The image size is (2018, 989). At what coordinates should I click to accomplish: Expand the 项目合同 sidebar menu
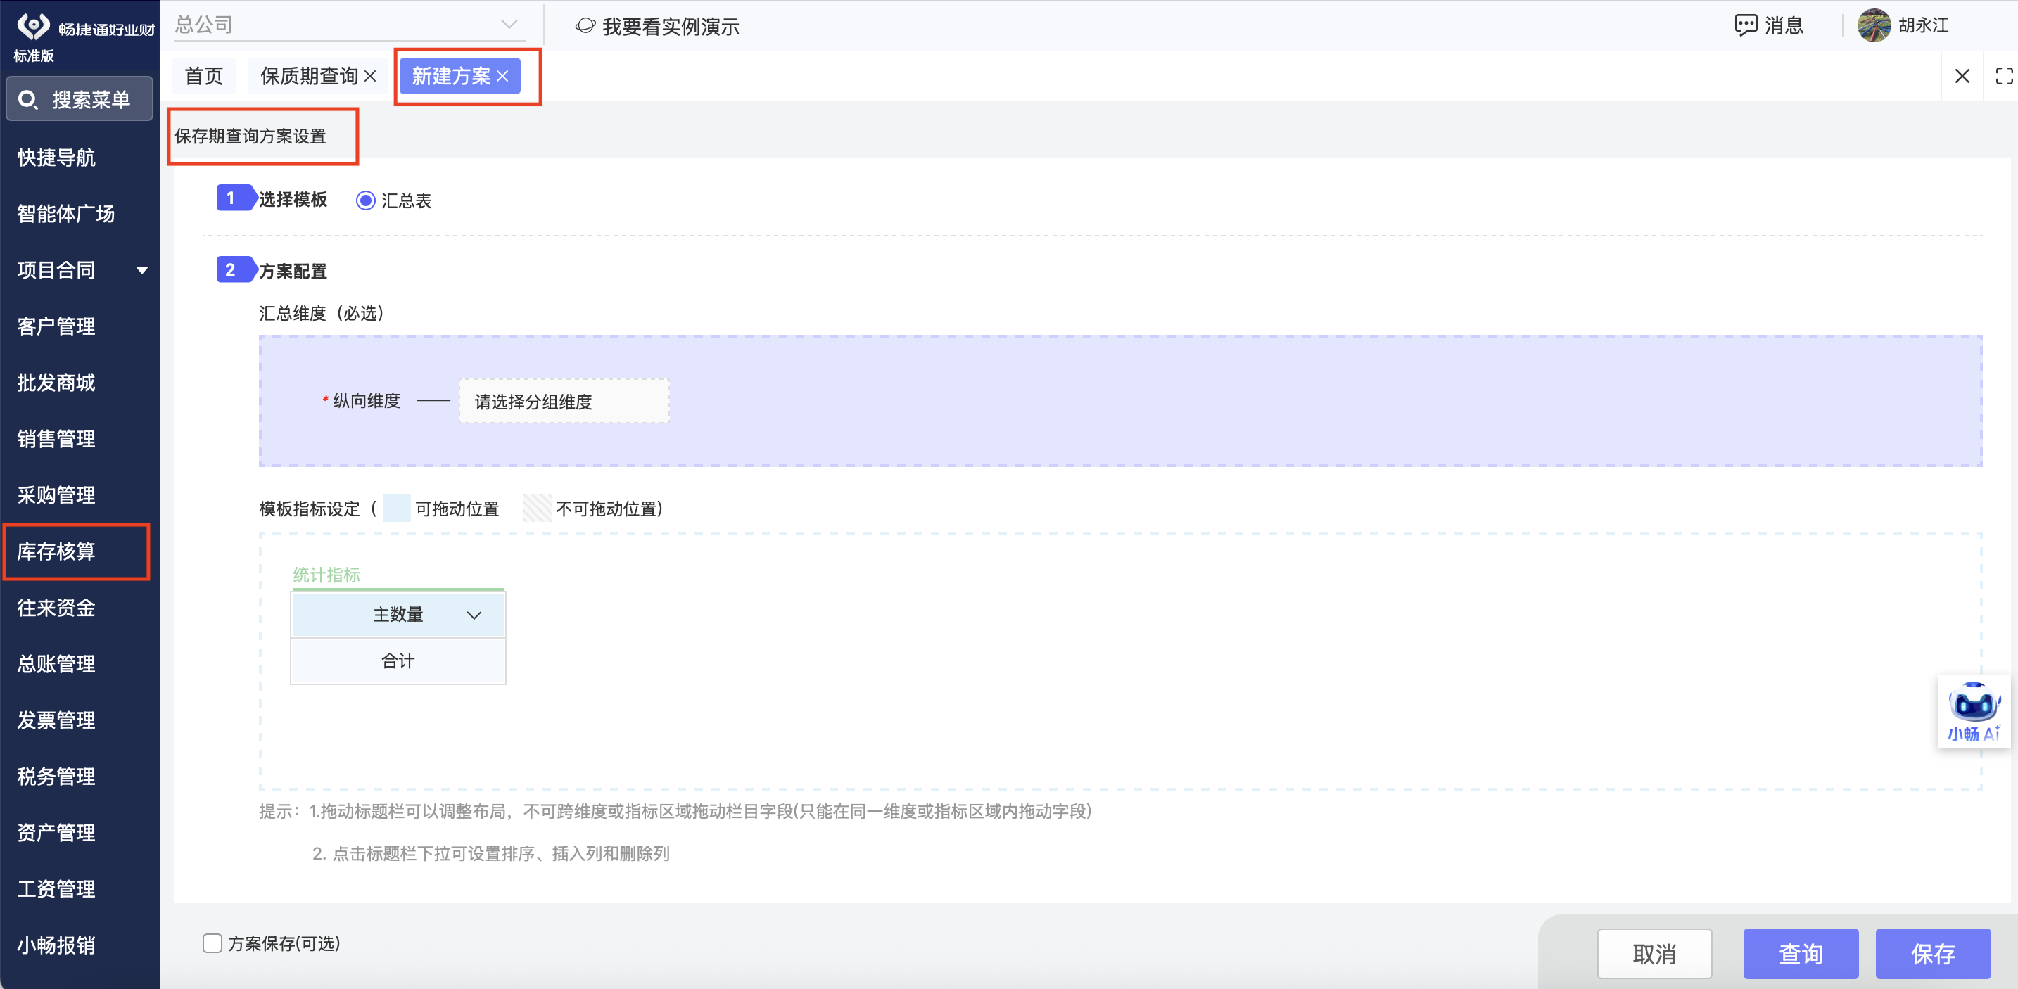coord(142,270)
